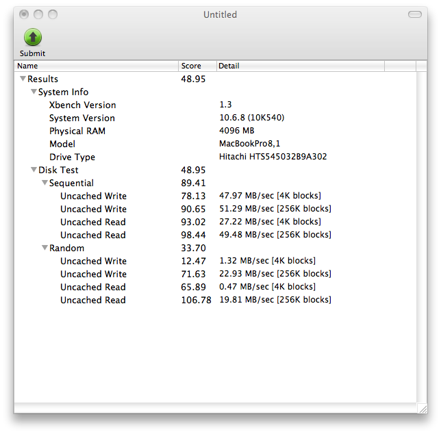Click the Random score 33.70

point(193,248)
